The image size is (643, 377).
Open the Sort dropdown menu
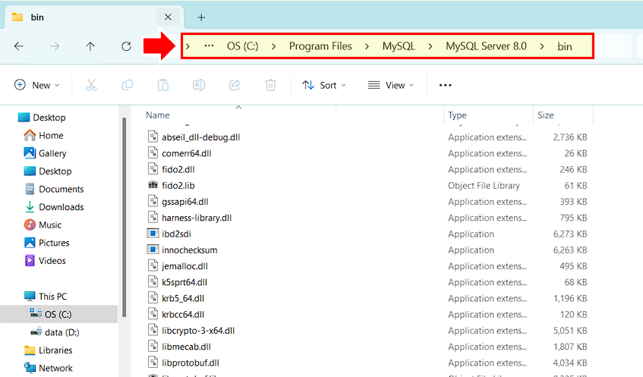[x=324, y=85]
